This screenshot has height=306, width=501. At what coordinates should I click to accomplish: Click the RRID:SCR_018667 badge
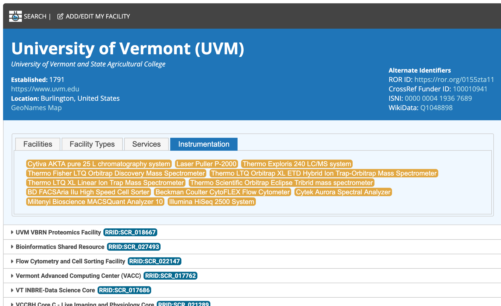pyautogui.click(x=130, y=232)
